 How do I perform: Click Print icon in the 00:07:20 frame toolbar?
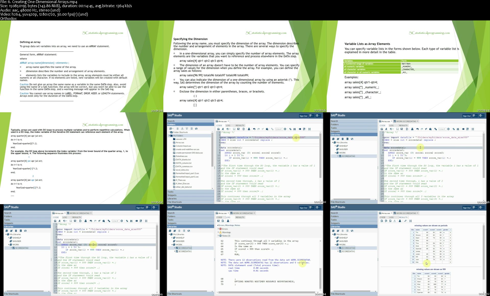tap(249, 129)
